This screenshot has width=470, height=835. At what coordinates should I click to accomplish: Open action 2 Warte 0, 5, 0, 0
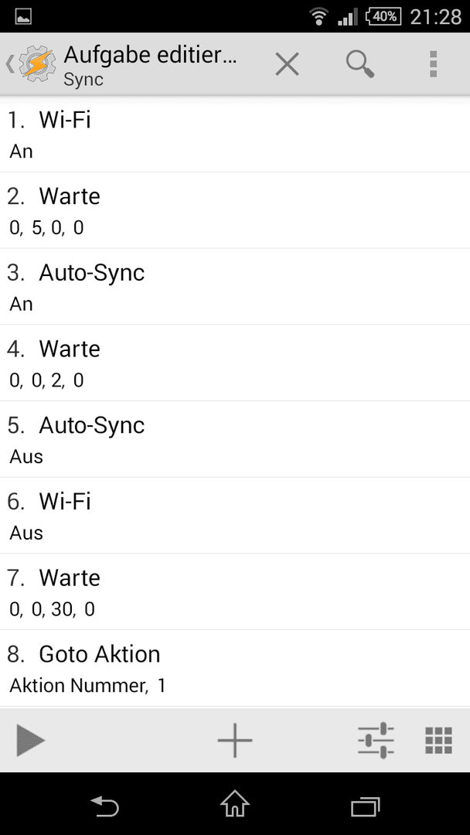point(235,210)
